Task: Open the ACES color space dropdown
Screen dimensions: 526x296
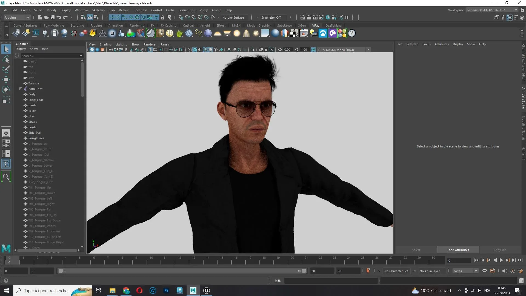Action: click(x=368, y=50)
